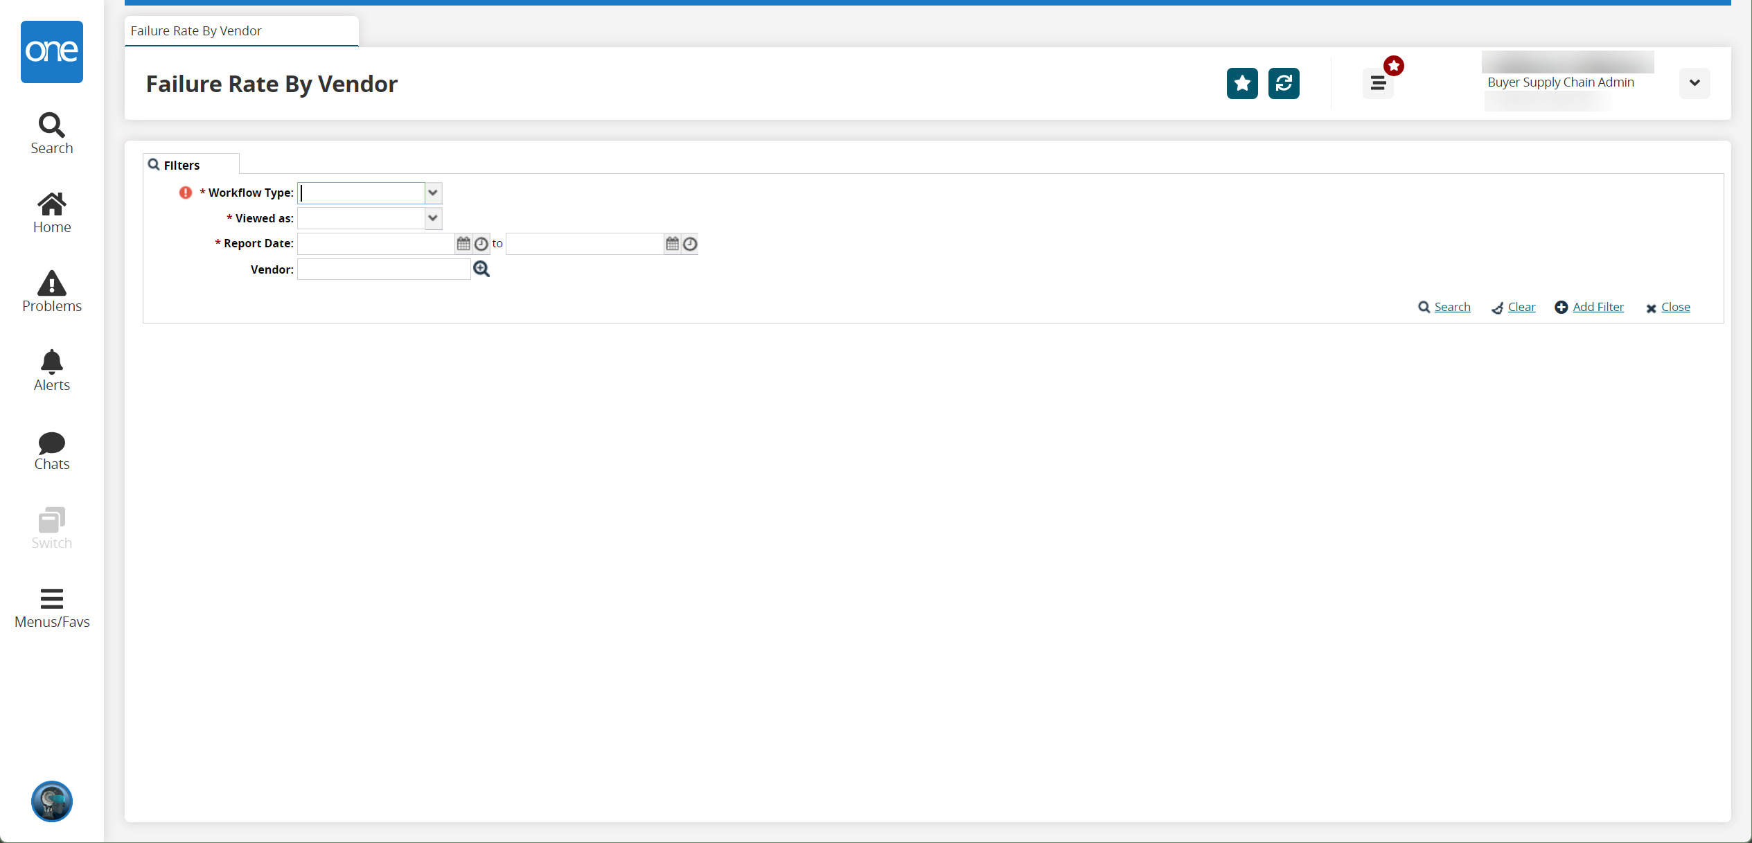
Task: Click the refresh/reload icon
Action: click(1284, 84)
